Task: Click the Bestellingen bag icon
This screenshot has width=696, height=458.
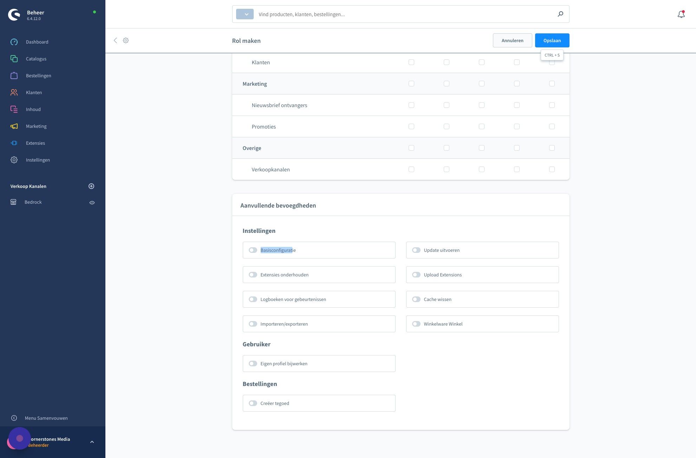Action: pyautogui.click(x=14, y=76)
